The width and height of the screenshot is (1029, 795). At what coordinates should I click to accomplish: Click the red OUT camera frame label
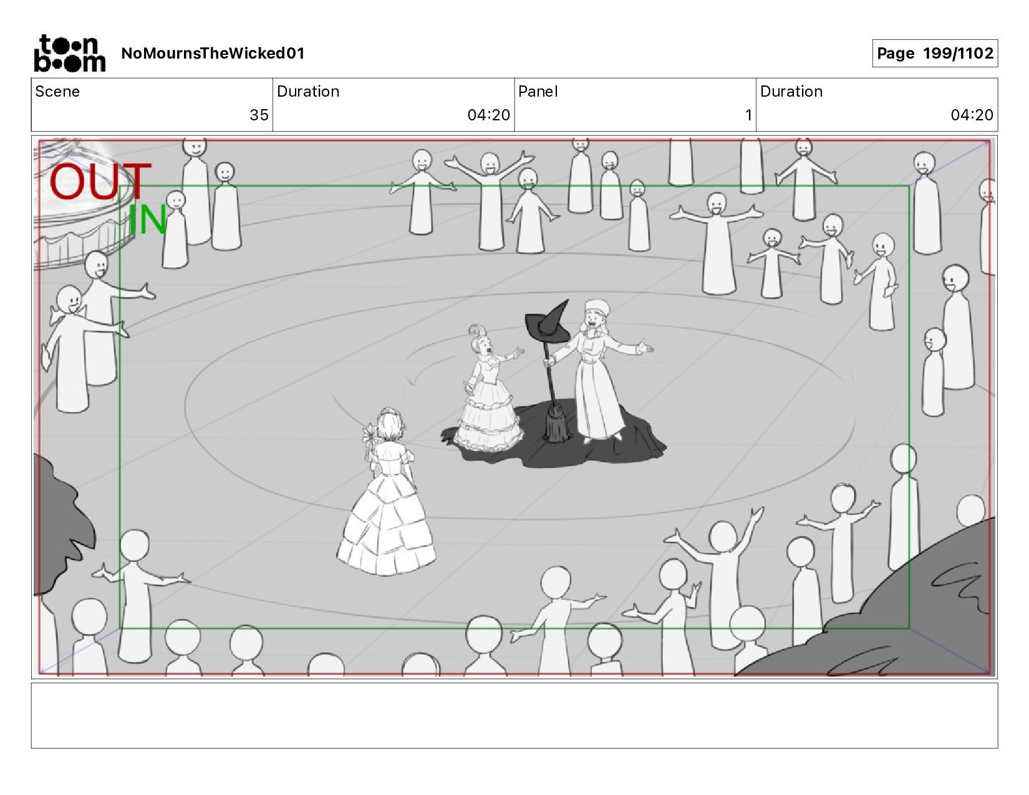pos(100,181)
